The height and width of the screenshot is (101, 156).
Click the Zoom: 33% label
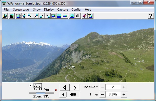pos(41,96)
